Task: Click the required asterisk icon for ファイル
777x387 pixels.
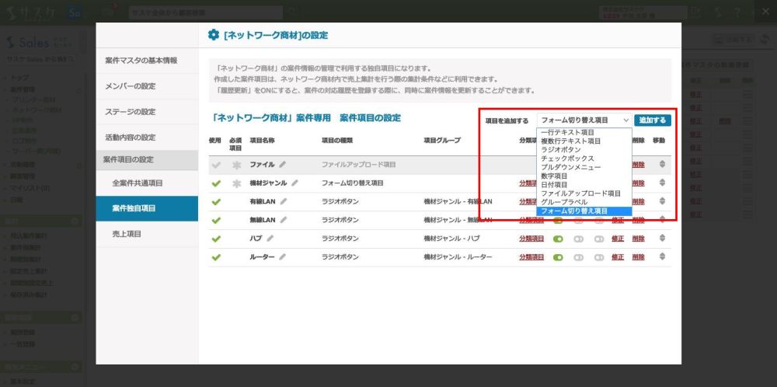Action: coord(236,165)
